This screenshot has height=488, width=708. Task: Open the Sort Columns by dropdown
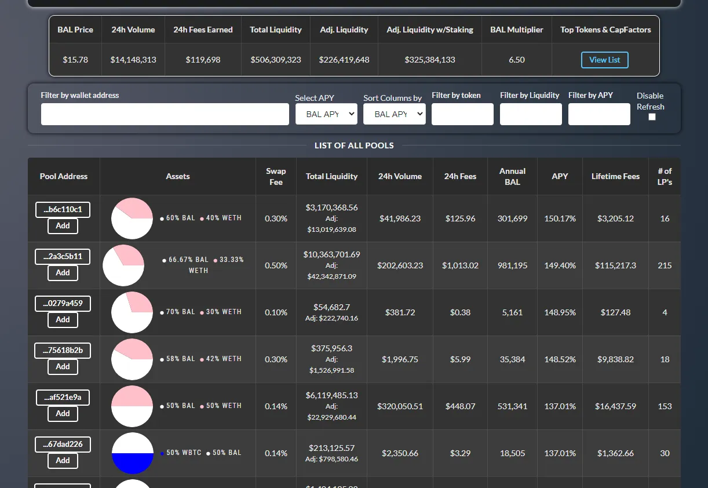395,114
